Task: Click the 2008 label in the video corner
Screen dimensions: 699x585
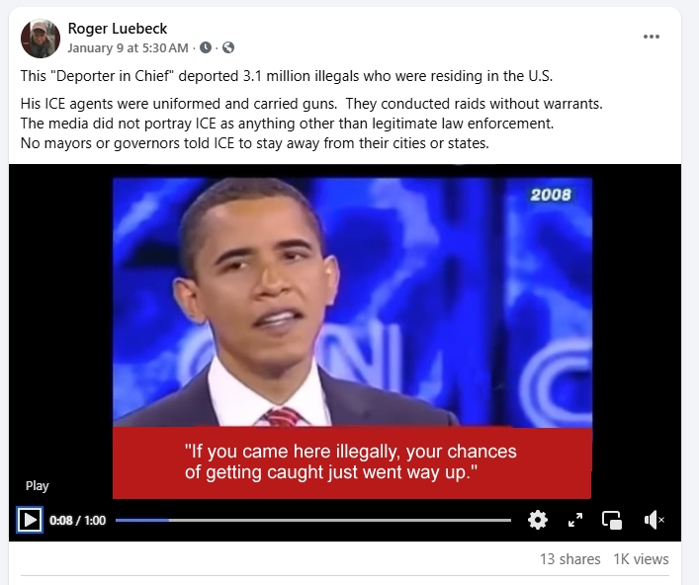Action: pos(551,195)
